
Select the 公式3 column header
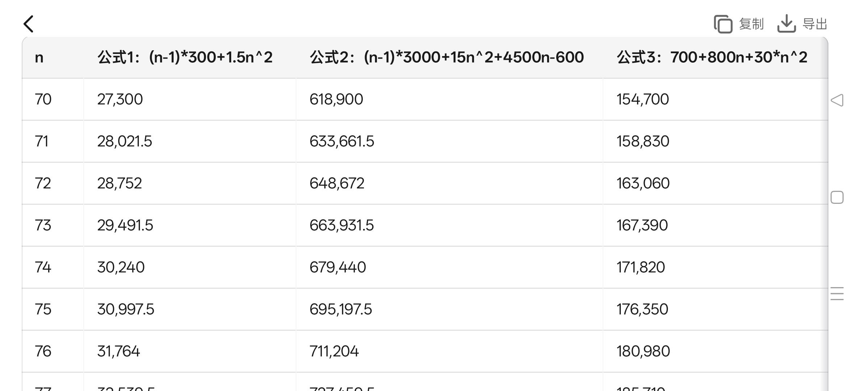coord(712,58)
